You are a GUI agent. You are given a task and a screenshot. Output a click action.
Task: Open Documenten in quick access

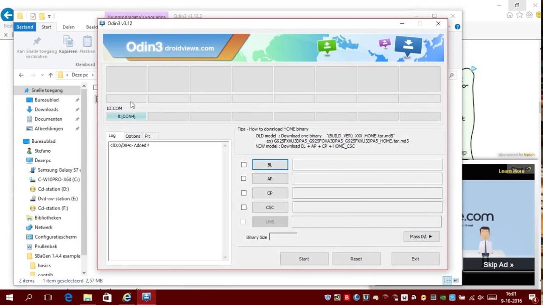point(48,119)
